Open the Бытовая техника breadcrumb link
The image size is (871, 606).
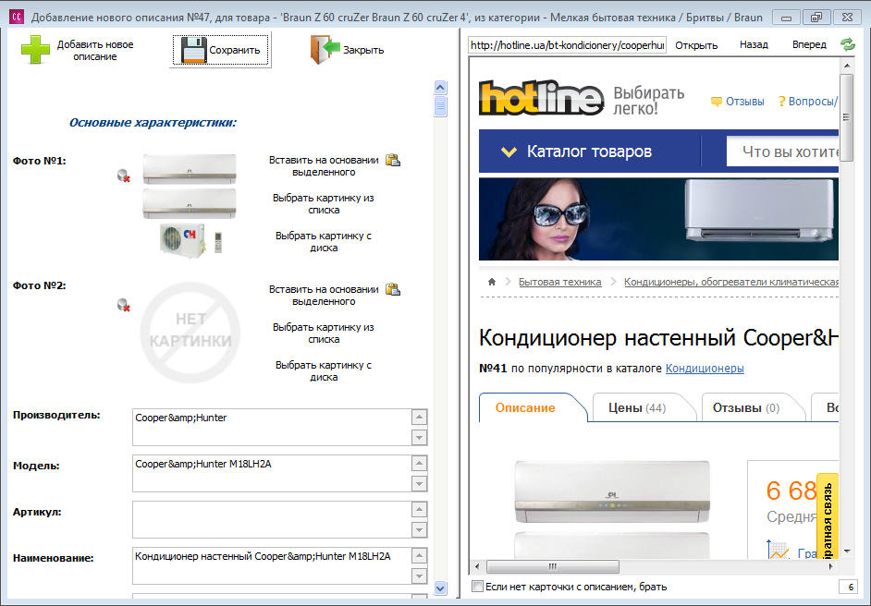tap(560, 282)
